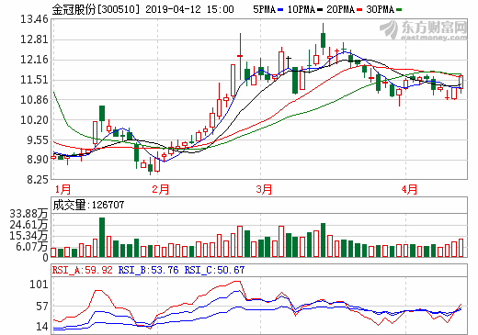The height and width of the screenshot is (335, 478).
Task: Click the 成交量:126707 volume label
Action: point(88,205)
